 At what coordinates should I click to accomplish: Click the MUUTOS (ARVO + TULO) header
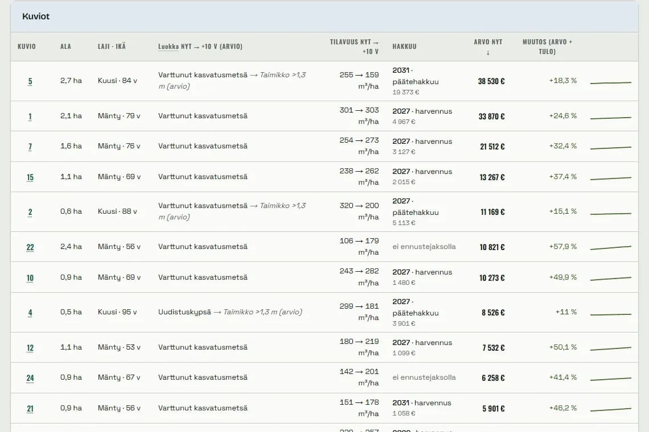pos(547,47)
